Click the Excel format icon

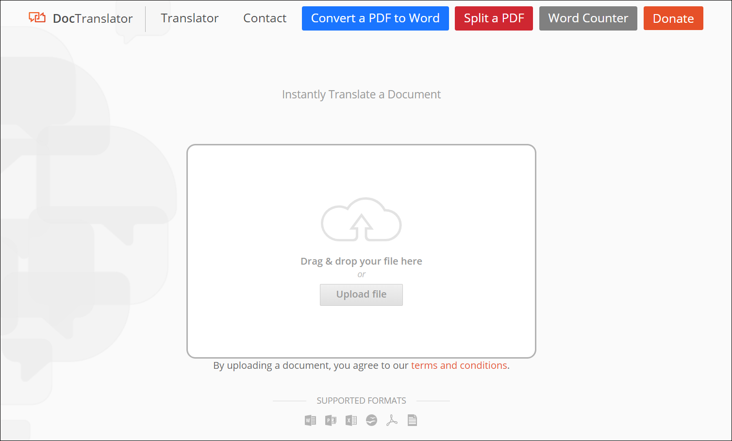click(351, 420)
